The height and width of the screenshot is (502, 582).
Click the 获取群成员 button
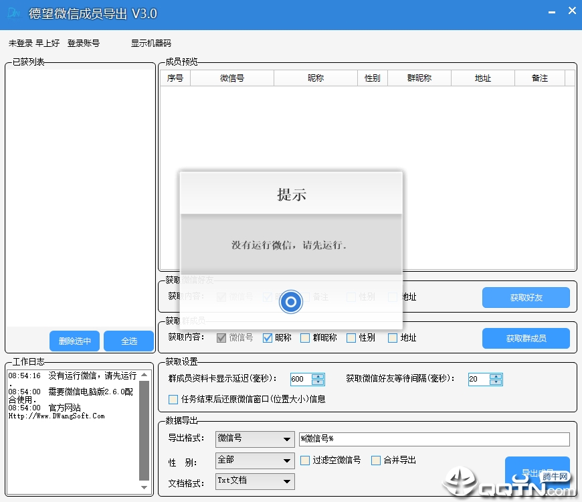coord(526,338)
